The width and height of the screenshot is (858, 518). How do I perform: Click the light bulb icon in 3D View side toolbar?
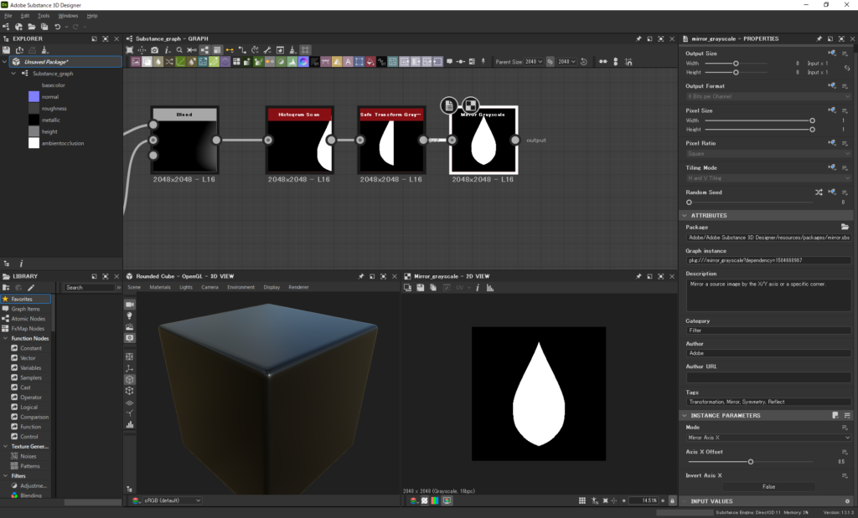pyautogui.click(x=130, y=315)
